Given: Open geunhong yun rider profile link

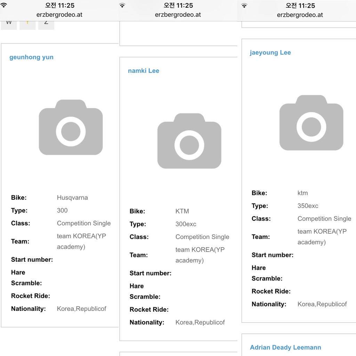Looking at the screenshot, I should 31,57.
